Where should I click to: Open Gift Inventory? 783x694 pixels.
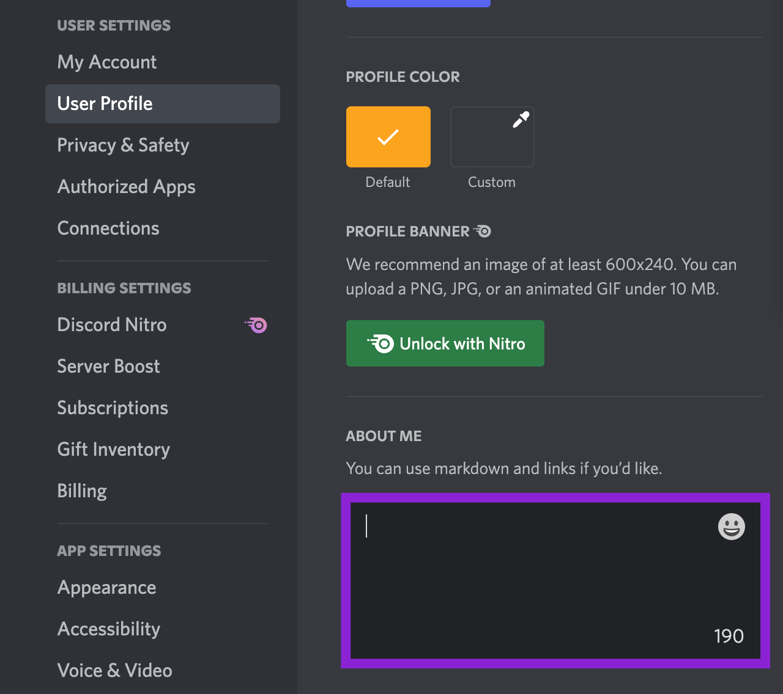coord(114,450)
